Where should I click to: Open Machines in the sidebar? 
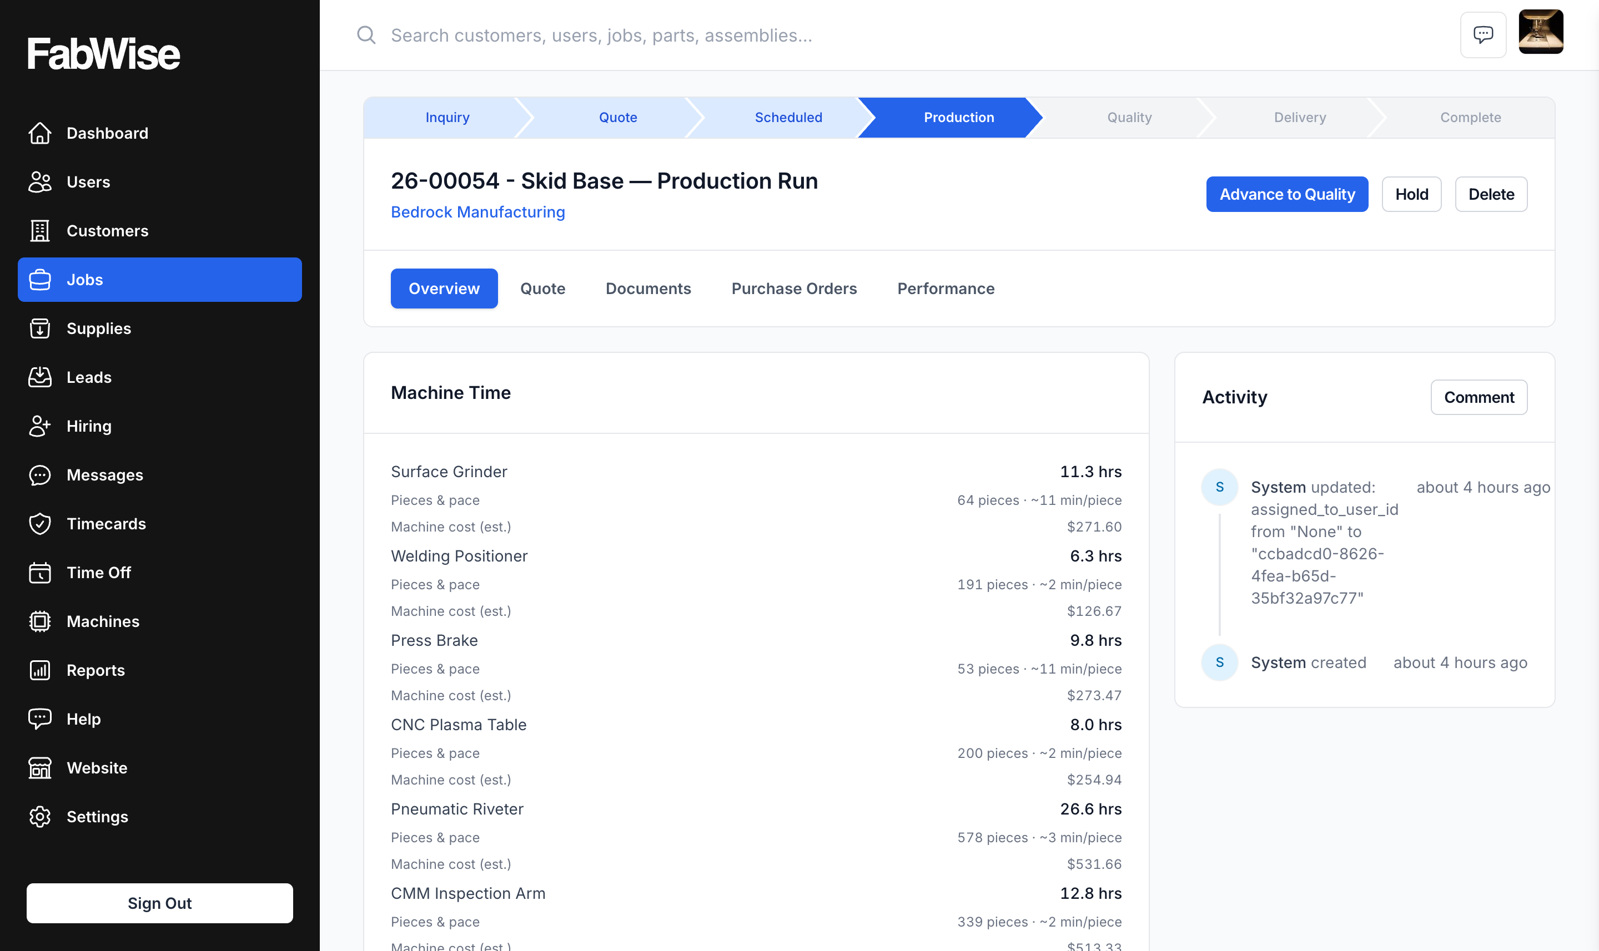pos(160,621)
